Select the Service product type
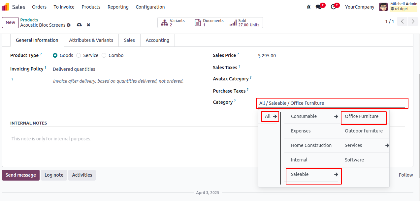 point(79,55)
